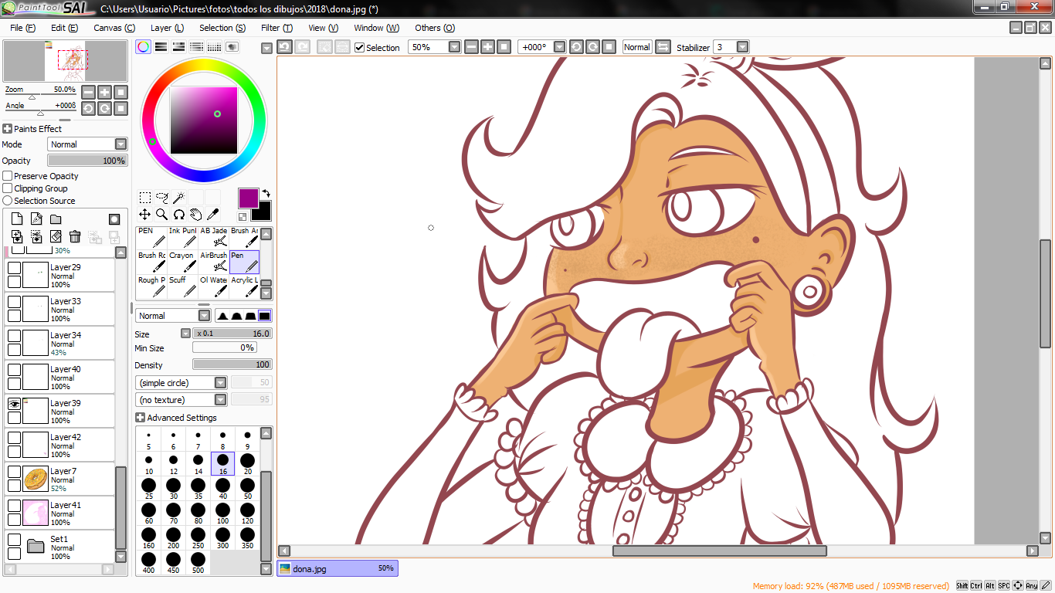
Task: Enable Preserve Opacity checkbox
Action: coord(8,176)
